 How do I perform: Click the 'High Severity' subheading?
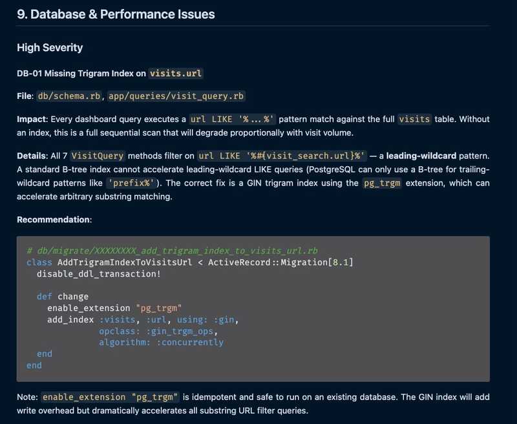(50, 47)
